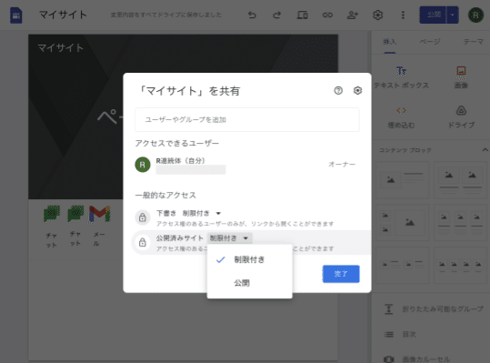The height and width of the screenshot is (363, 490).
Task: Click the lock icon beside 下書き
Action: [143, 217]
